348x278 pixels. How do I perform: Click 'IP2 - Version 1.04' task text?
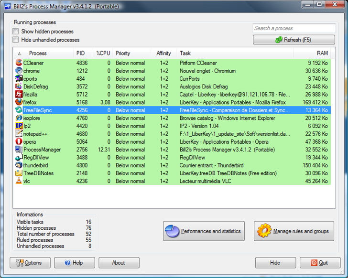pyautogui.click(x=199, y=126)
